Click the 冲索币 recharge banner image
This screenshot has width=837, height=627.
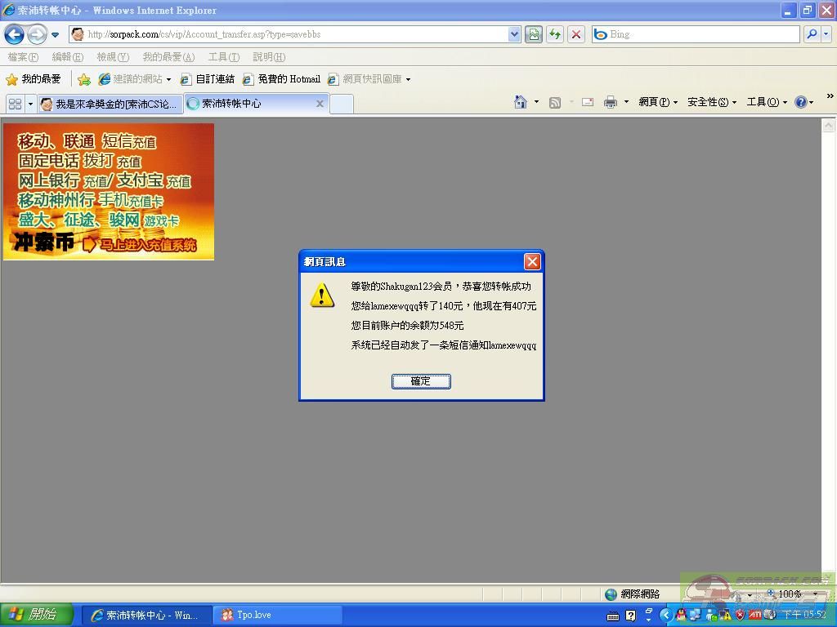(x=108, y=192)
